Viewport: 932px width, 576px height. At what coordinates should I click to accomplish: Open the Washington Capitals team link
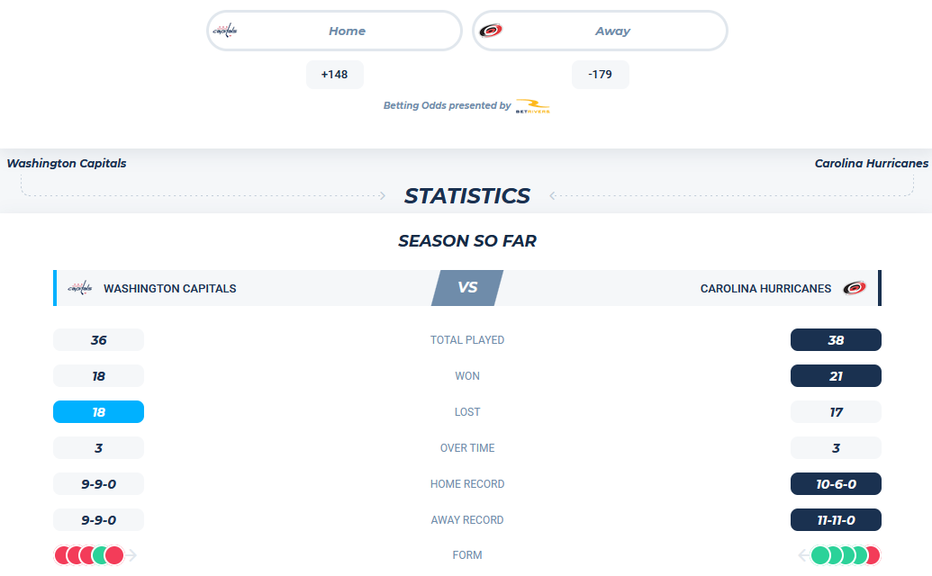tap(67, 163)
